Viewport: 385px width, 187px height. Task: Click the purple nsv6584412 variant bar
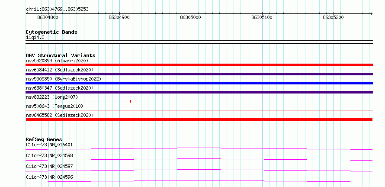199,74
